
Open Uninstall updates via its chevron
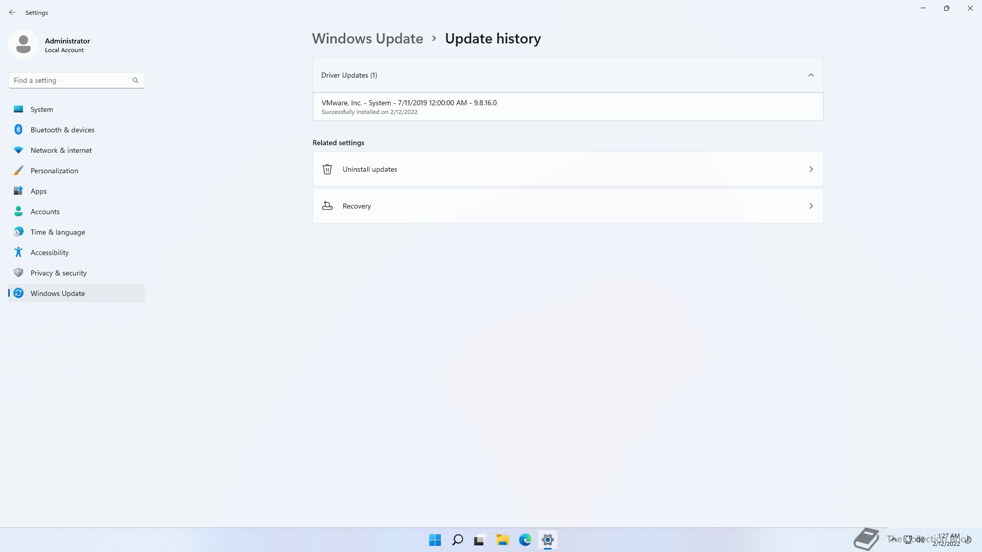tap(811, 169)
